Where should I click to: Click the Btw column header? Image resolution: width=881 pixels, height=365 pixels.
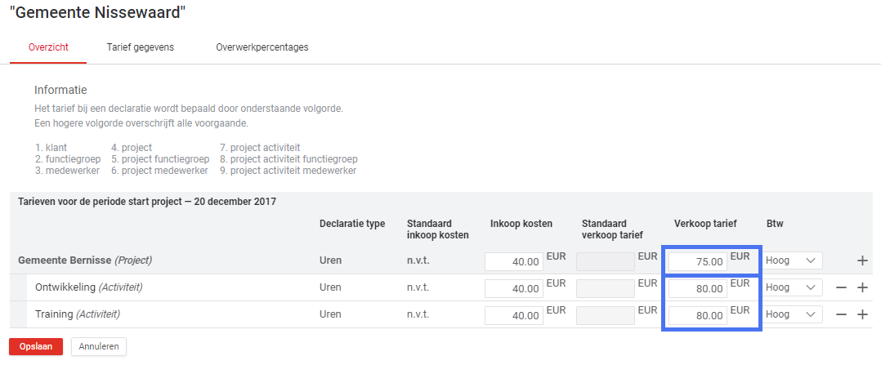click(774, 224)
